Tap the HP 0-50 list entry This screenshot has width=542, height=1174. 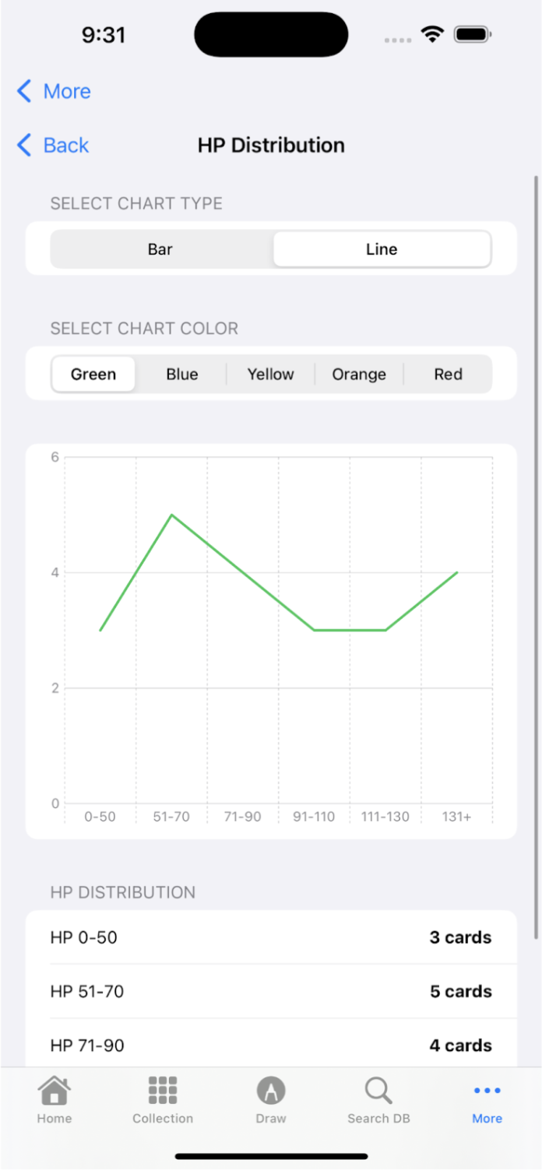tap(270, 937)
